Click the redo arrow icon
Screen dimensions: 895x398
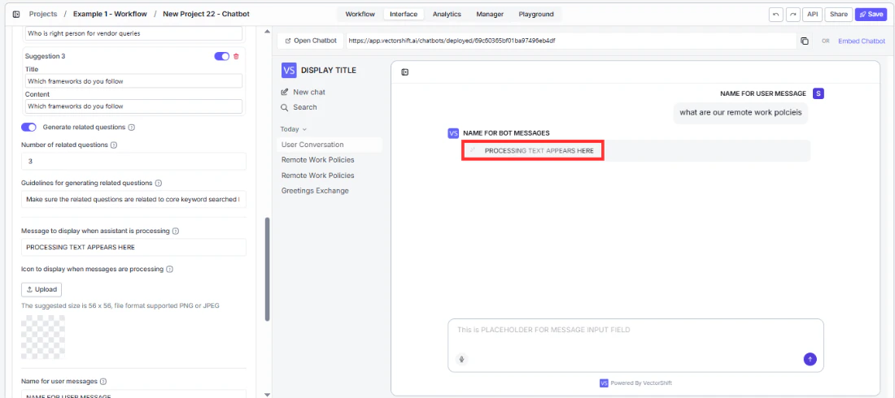coord(792,15)
